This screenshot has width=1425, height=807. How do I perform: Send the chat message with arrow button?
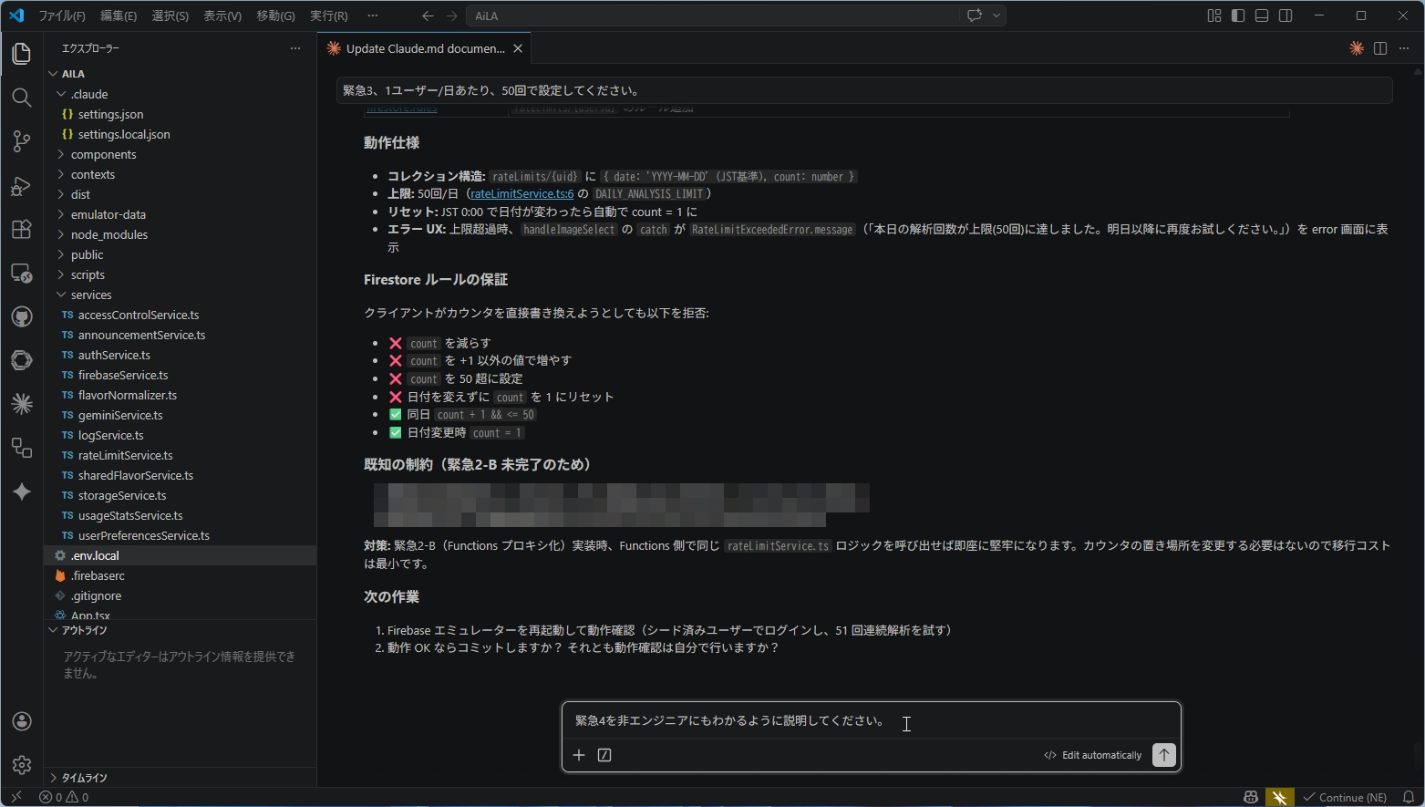pyautogui.click(x=1164, y=755)
